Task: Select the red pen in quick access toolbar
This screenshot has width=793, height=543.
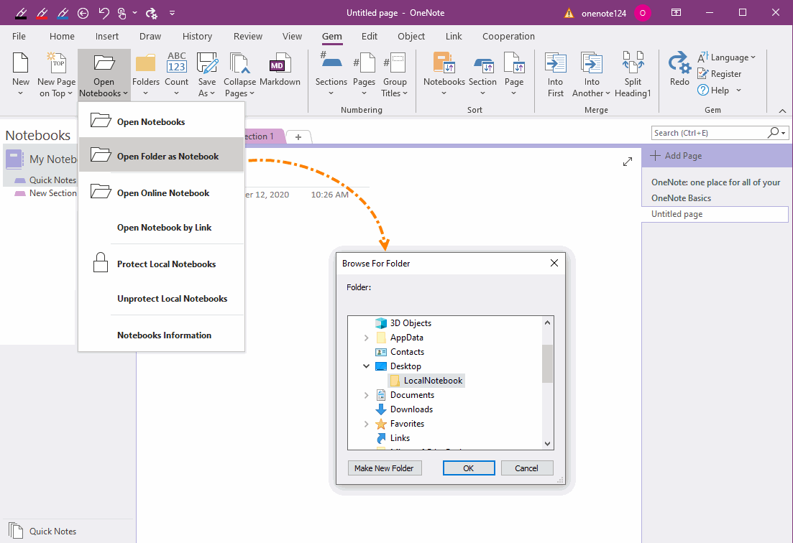Action: pyautogui.click(x=42, y=12)
